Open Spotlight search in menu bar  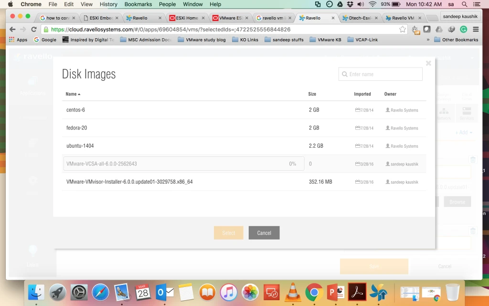(464, 4)
